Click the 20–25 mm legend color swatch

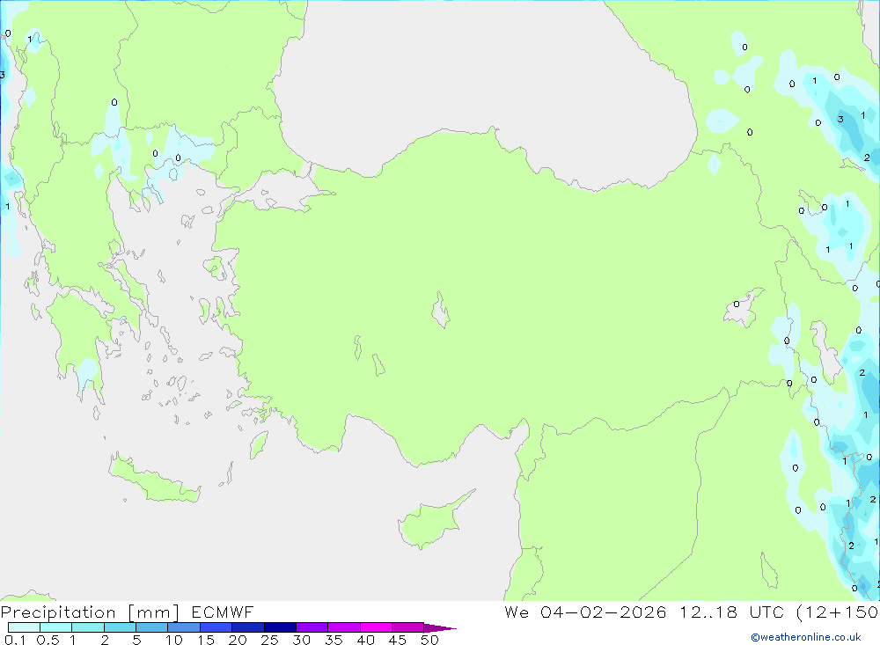(x=248, y=627)
